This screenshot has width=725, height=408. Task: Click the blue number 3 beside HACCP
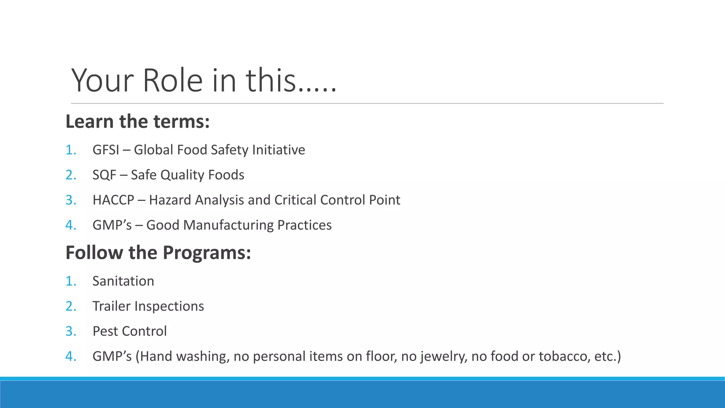click(x=71, y=200)
